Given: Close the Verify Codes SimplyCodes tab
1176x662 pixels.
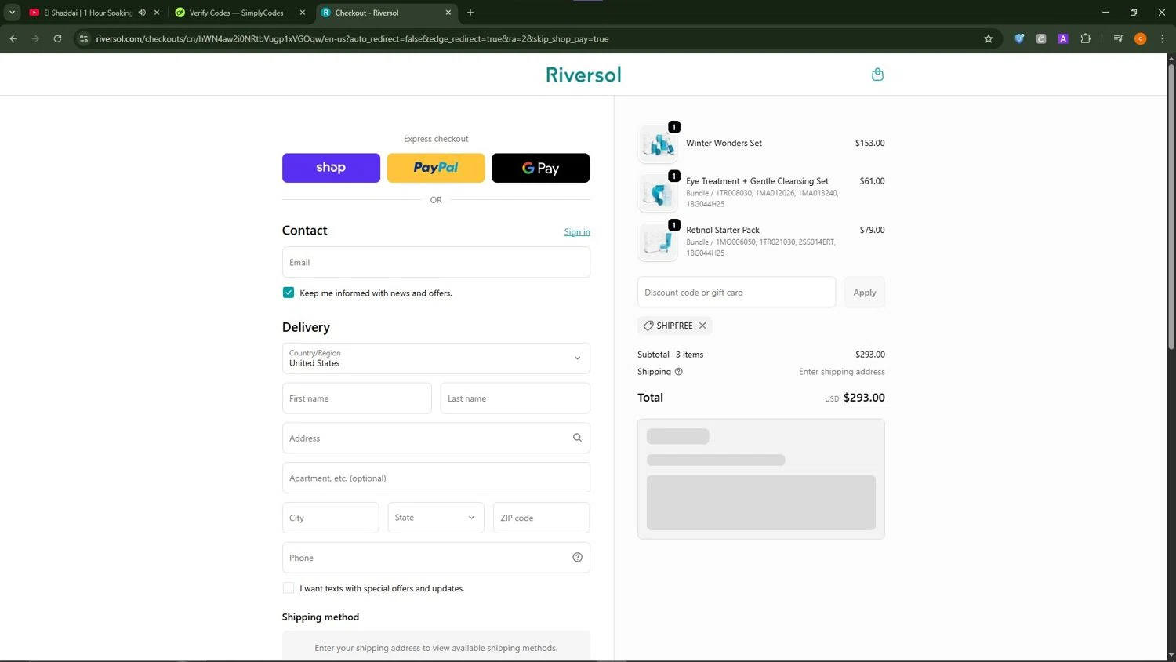Looking at the screenshot, I should click(303, 13).
